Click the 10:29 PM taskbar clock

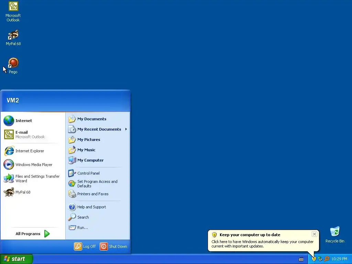pos(339,259)
